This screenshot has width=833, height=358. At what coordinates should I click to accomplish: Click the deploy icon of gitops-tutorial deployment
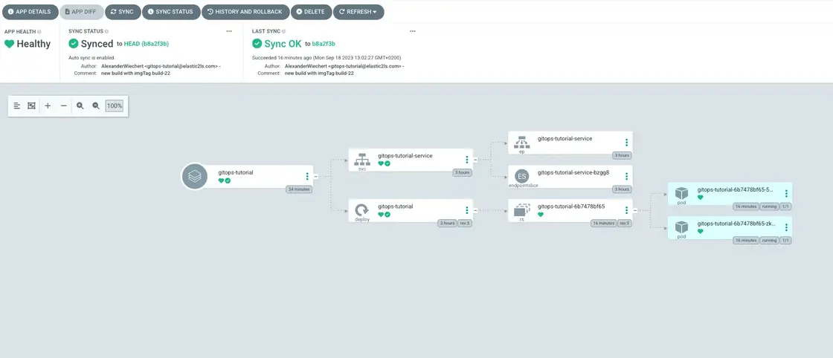(362, 210)
